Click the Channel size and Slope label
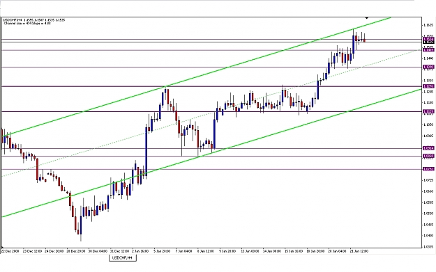 coord(27,23)
